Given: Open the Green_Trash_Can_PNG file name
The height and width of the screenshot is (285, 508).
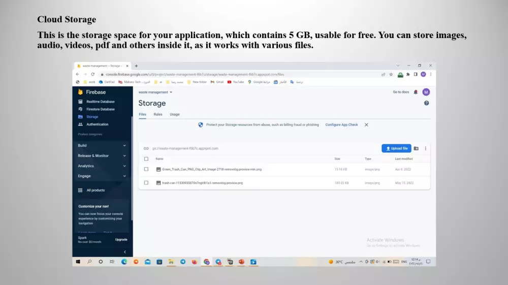Looking at the screenshot, I should (212, 169).
